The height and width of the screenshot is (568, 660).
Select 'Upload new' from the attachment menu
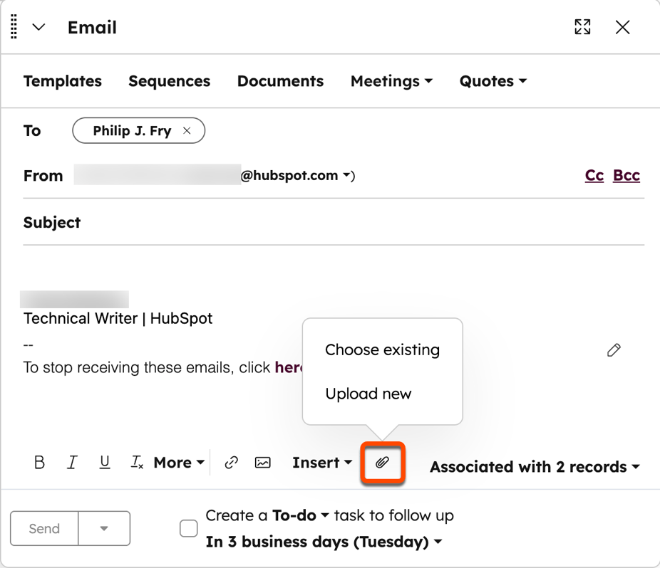pyautogui.click(x=368, y=394)
